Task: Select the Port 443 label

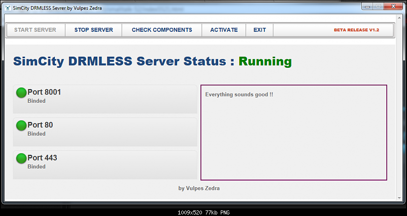Action: [x=42, y=158]
